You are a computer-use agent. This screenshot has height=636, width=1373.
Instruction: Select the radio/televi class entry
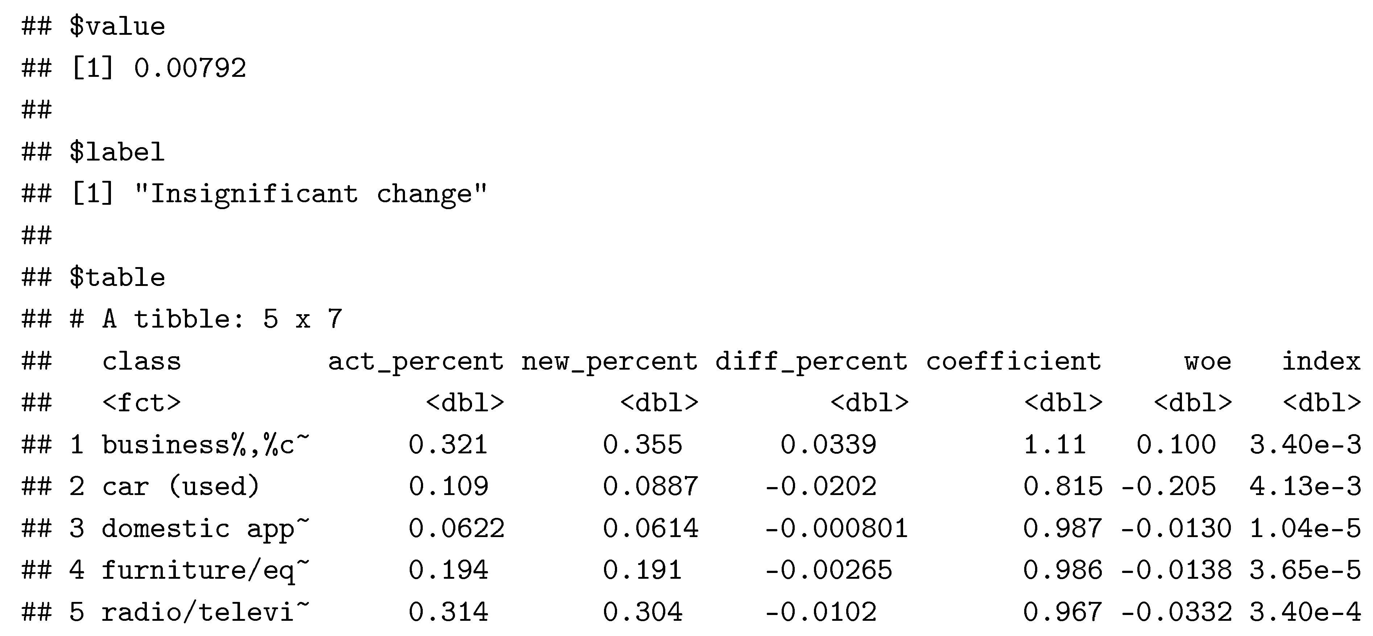[205, 612]
